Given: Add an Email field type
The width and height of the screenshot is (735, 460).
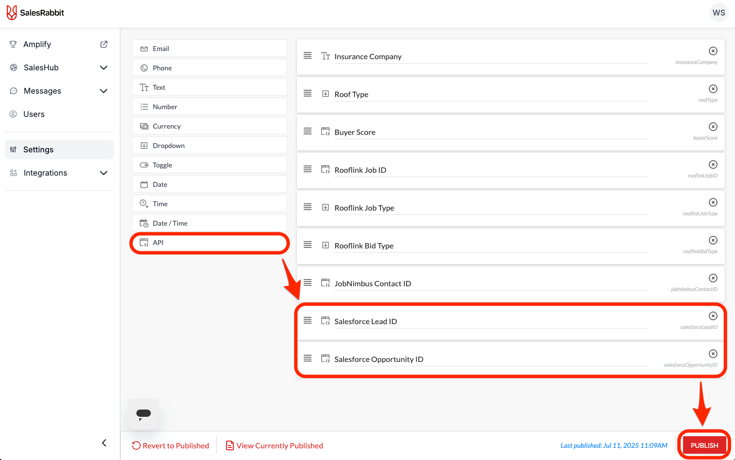Looking at the screenshot, I should tap(210, 49).
